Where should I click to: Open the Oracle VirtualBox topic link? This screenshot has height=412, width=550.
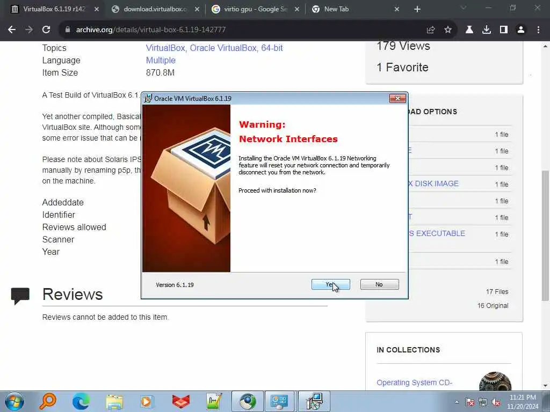[x=223, y=48]
